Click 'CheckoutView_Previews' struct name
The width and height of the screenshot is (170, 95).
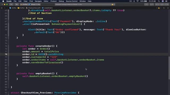coord(36,93)
